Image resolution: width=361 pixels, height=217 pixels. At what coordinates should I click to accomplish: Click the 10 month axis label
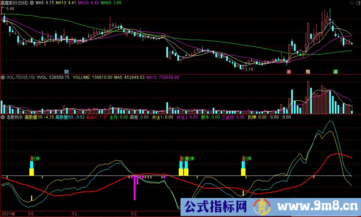click(31, 214)
